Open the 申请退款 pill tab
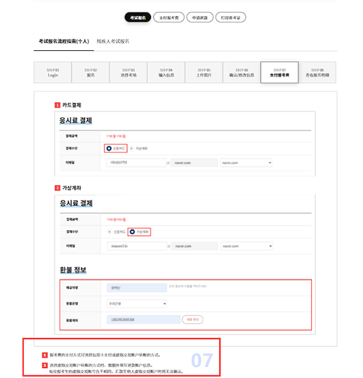The image size is (363, 378). coord(200,17)
